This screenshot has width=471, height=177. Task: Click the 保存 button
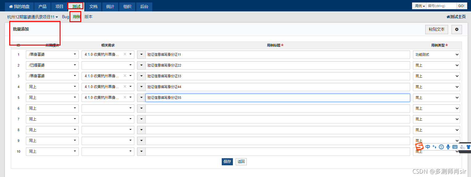coord(227,162)
